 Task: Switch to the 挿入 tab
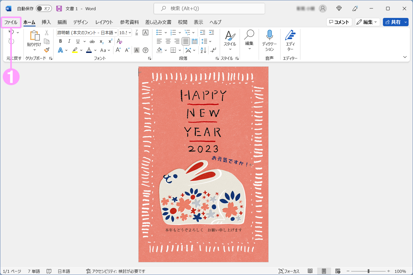coord(46,22)
